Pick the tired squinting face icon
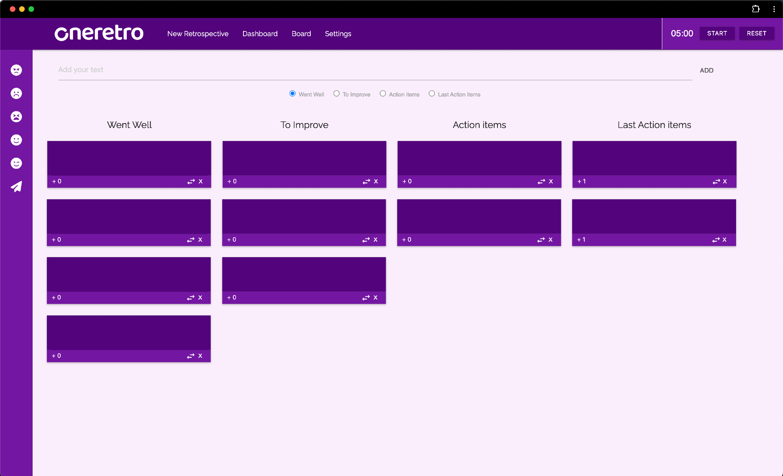This screenshot has width=783, height=476. [x=16, y=117]
